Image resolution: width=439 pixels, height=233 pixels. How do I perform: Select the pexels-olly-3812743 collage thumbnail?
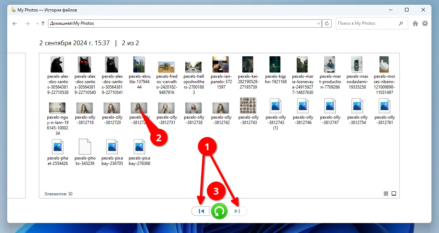click(248, 106)
